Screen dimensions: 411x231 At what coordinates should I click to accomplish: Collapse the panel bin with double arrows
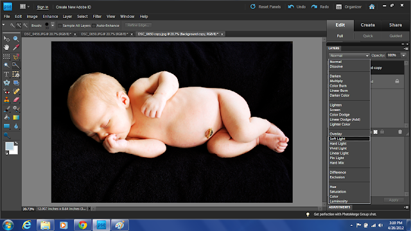tap(403, 44)
